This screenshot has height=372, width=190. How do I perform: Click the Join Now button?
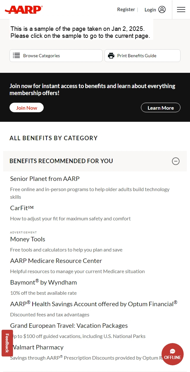tap(27, 107)
